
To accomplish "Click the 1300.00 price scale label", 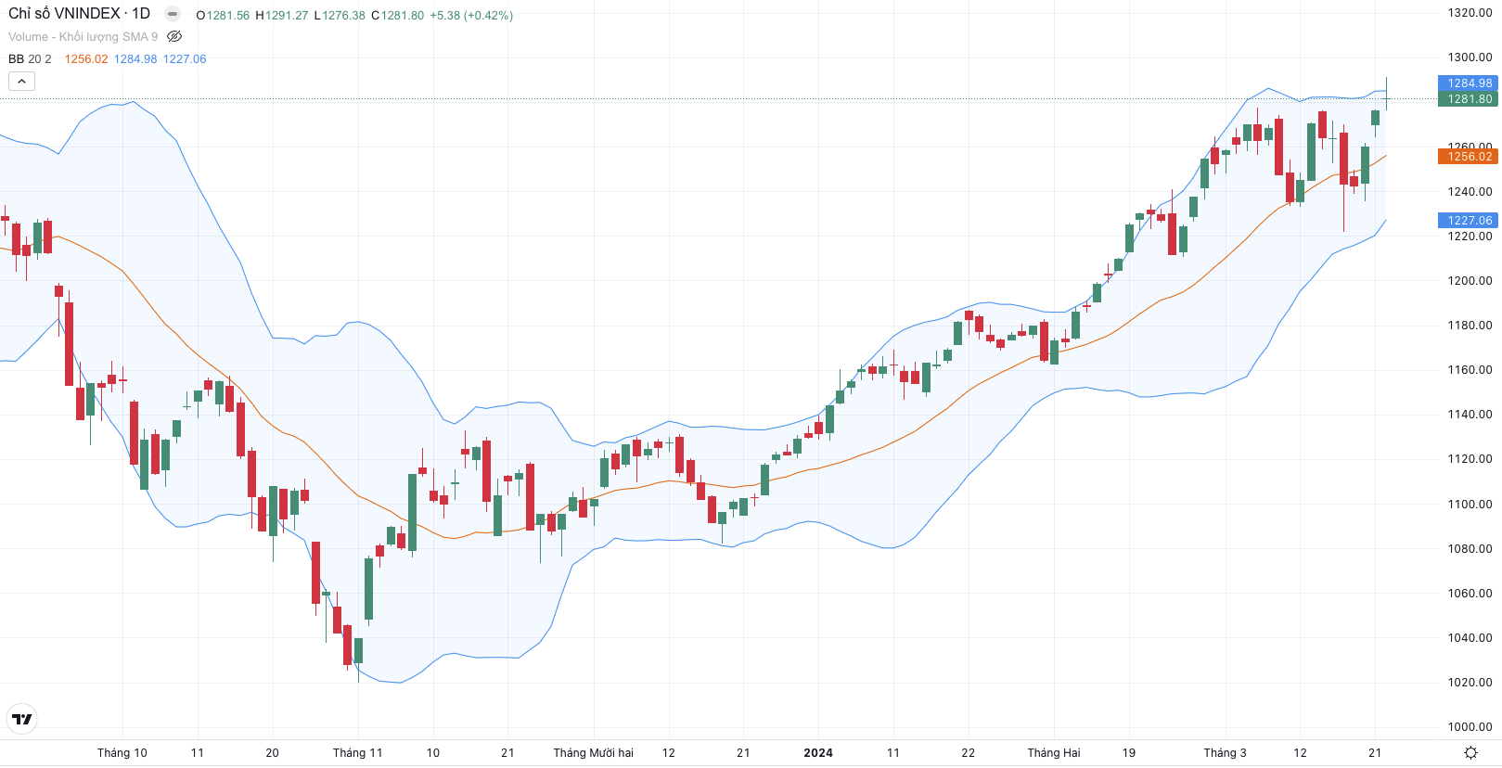I will point(1470,58).
